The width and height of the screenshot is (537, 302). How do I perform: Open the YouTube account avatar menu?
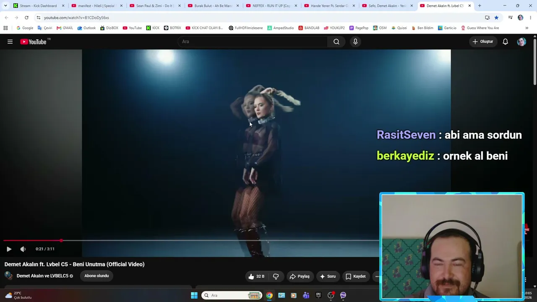(521, 42)
